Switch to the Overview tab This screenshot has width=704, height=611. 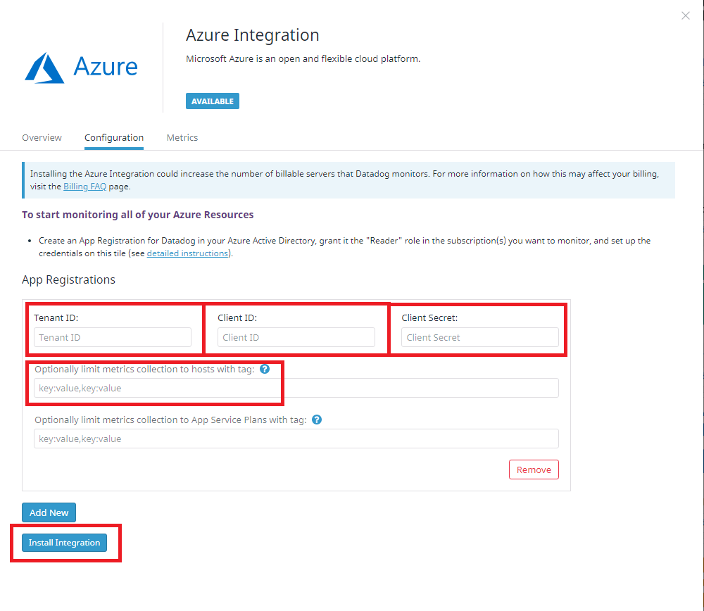coord(42,137)
